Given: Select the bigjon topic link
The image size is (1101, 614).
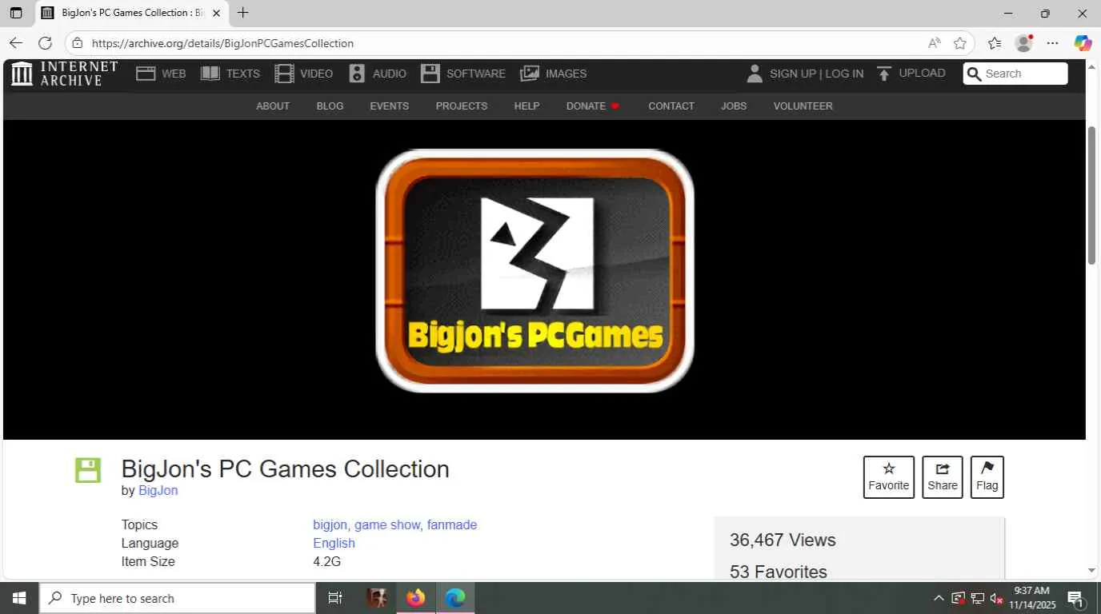Looking at the screenshot, I should pyautogui.click(x=330, y=524).
